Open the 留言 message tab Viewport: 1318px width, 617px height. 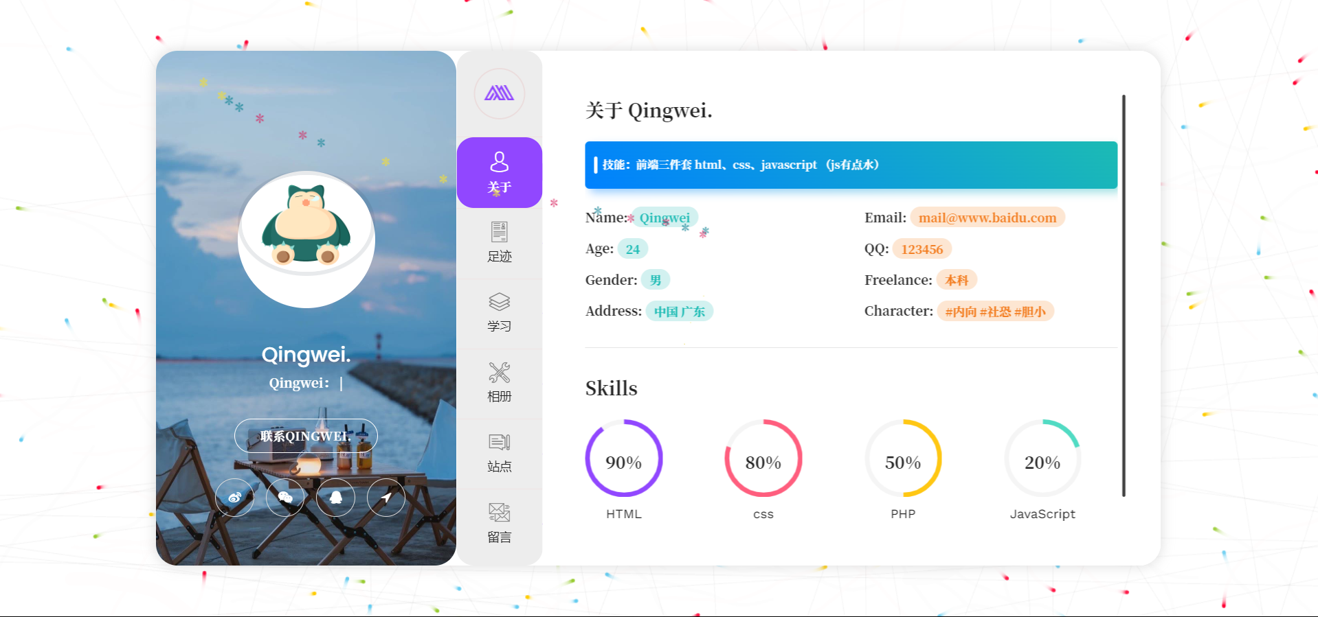tap(500, 524)
